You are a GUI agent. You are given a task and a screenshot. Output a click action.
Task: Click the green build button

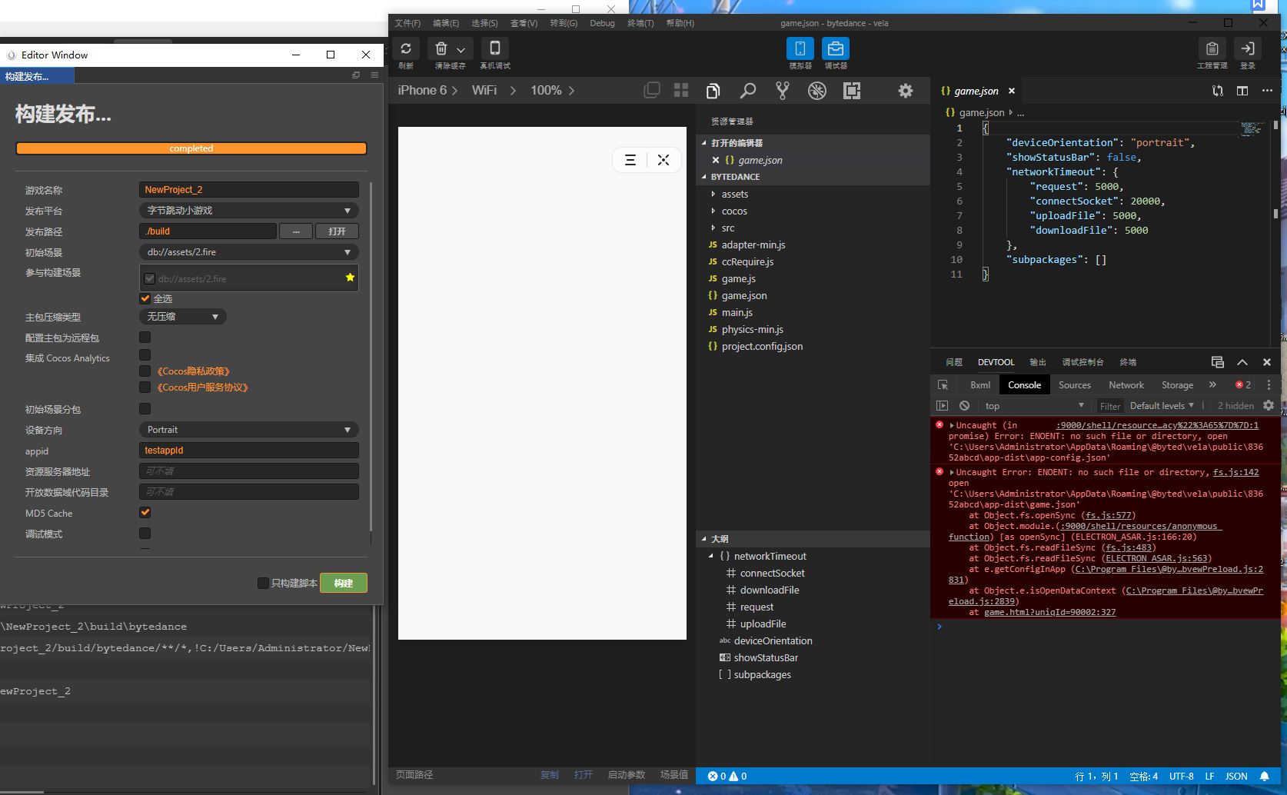(344, 583)
